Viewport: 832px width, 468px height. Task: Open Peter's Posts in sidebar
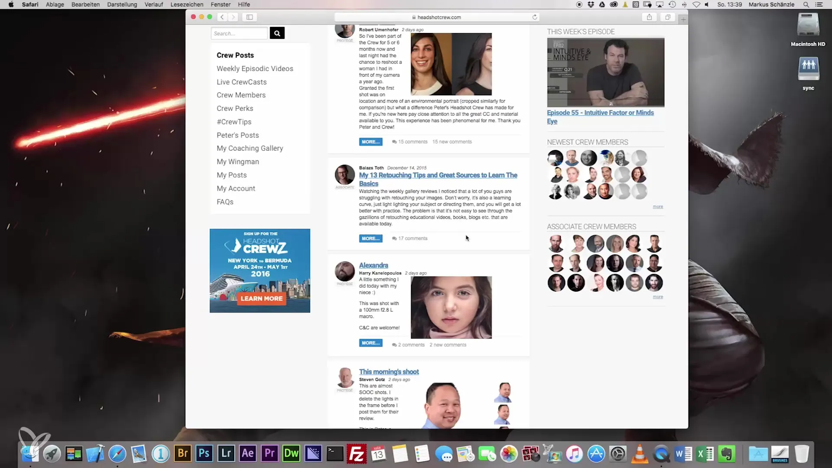point(237,135)
